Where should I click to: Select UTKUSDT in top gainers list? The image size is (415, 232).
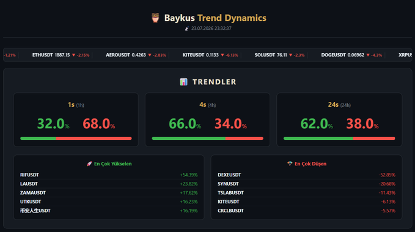click(x=31, y=202)
